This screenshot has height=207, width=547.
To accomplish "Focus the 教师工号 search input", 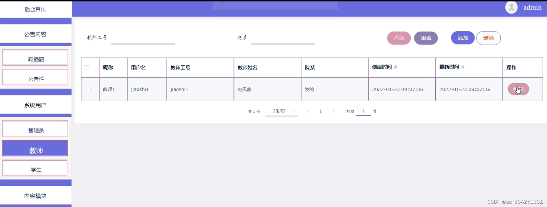I will click(143, 38).
